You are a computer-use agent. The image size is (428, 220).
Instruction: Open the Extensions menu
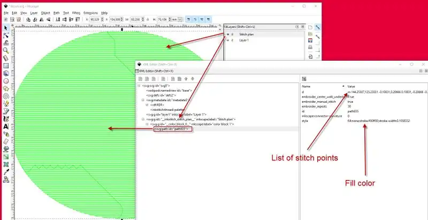pyautogui.click(x=90, y=13)
